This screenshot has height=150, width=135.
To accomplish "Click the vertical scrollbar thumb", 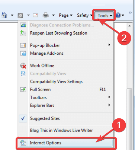I will click(129, 119).
